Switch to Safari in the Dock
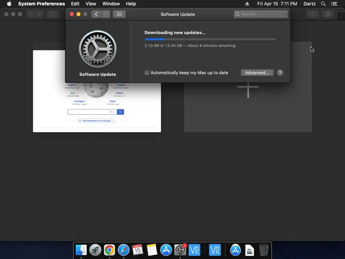Screen dimensions: 345x259 pos(123,250)
